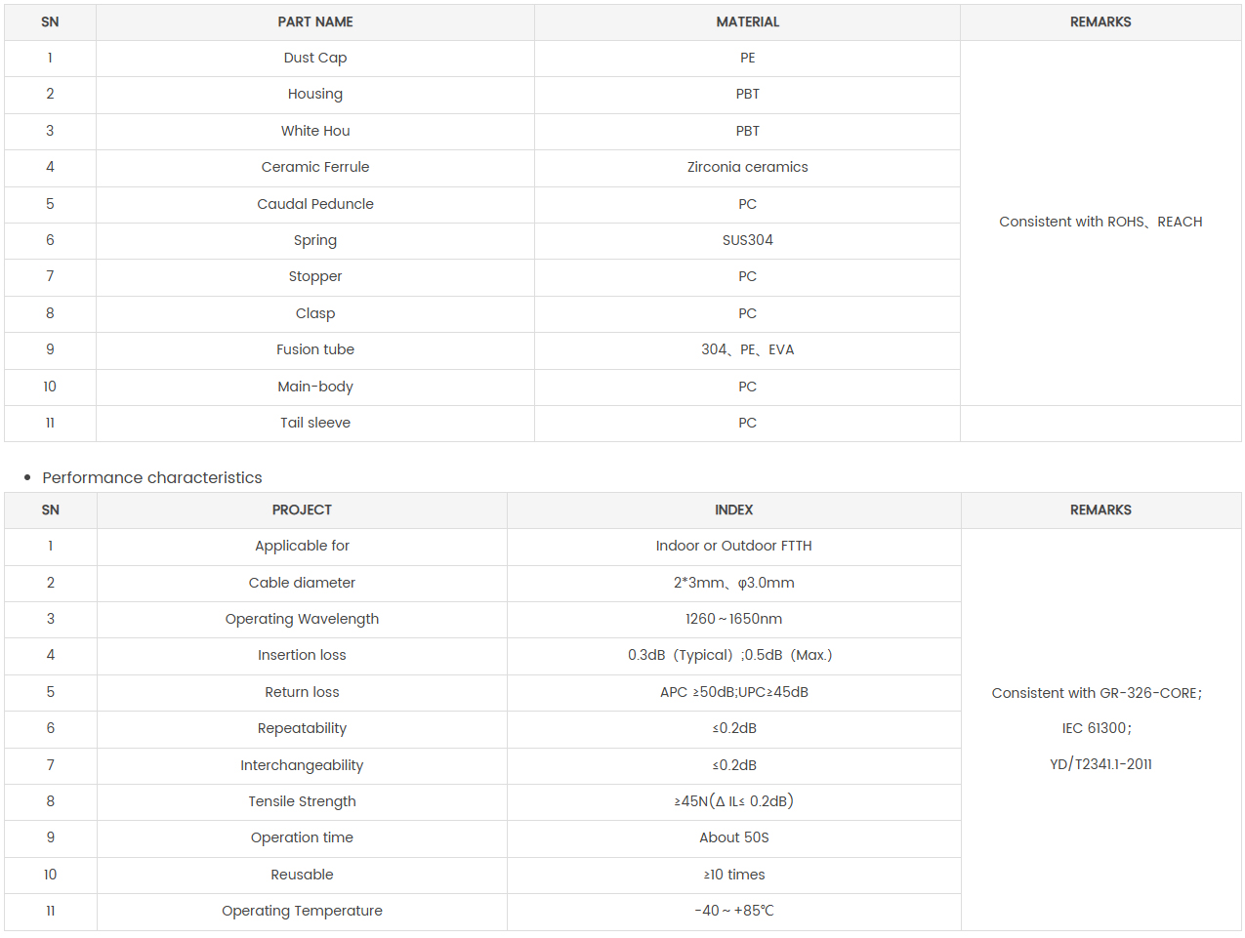
Task: Click the Zirconia ceramics material cell
Action: pyautogui.click(x=747, y=167)
